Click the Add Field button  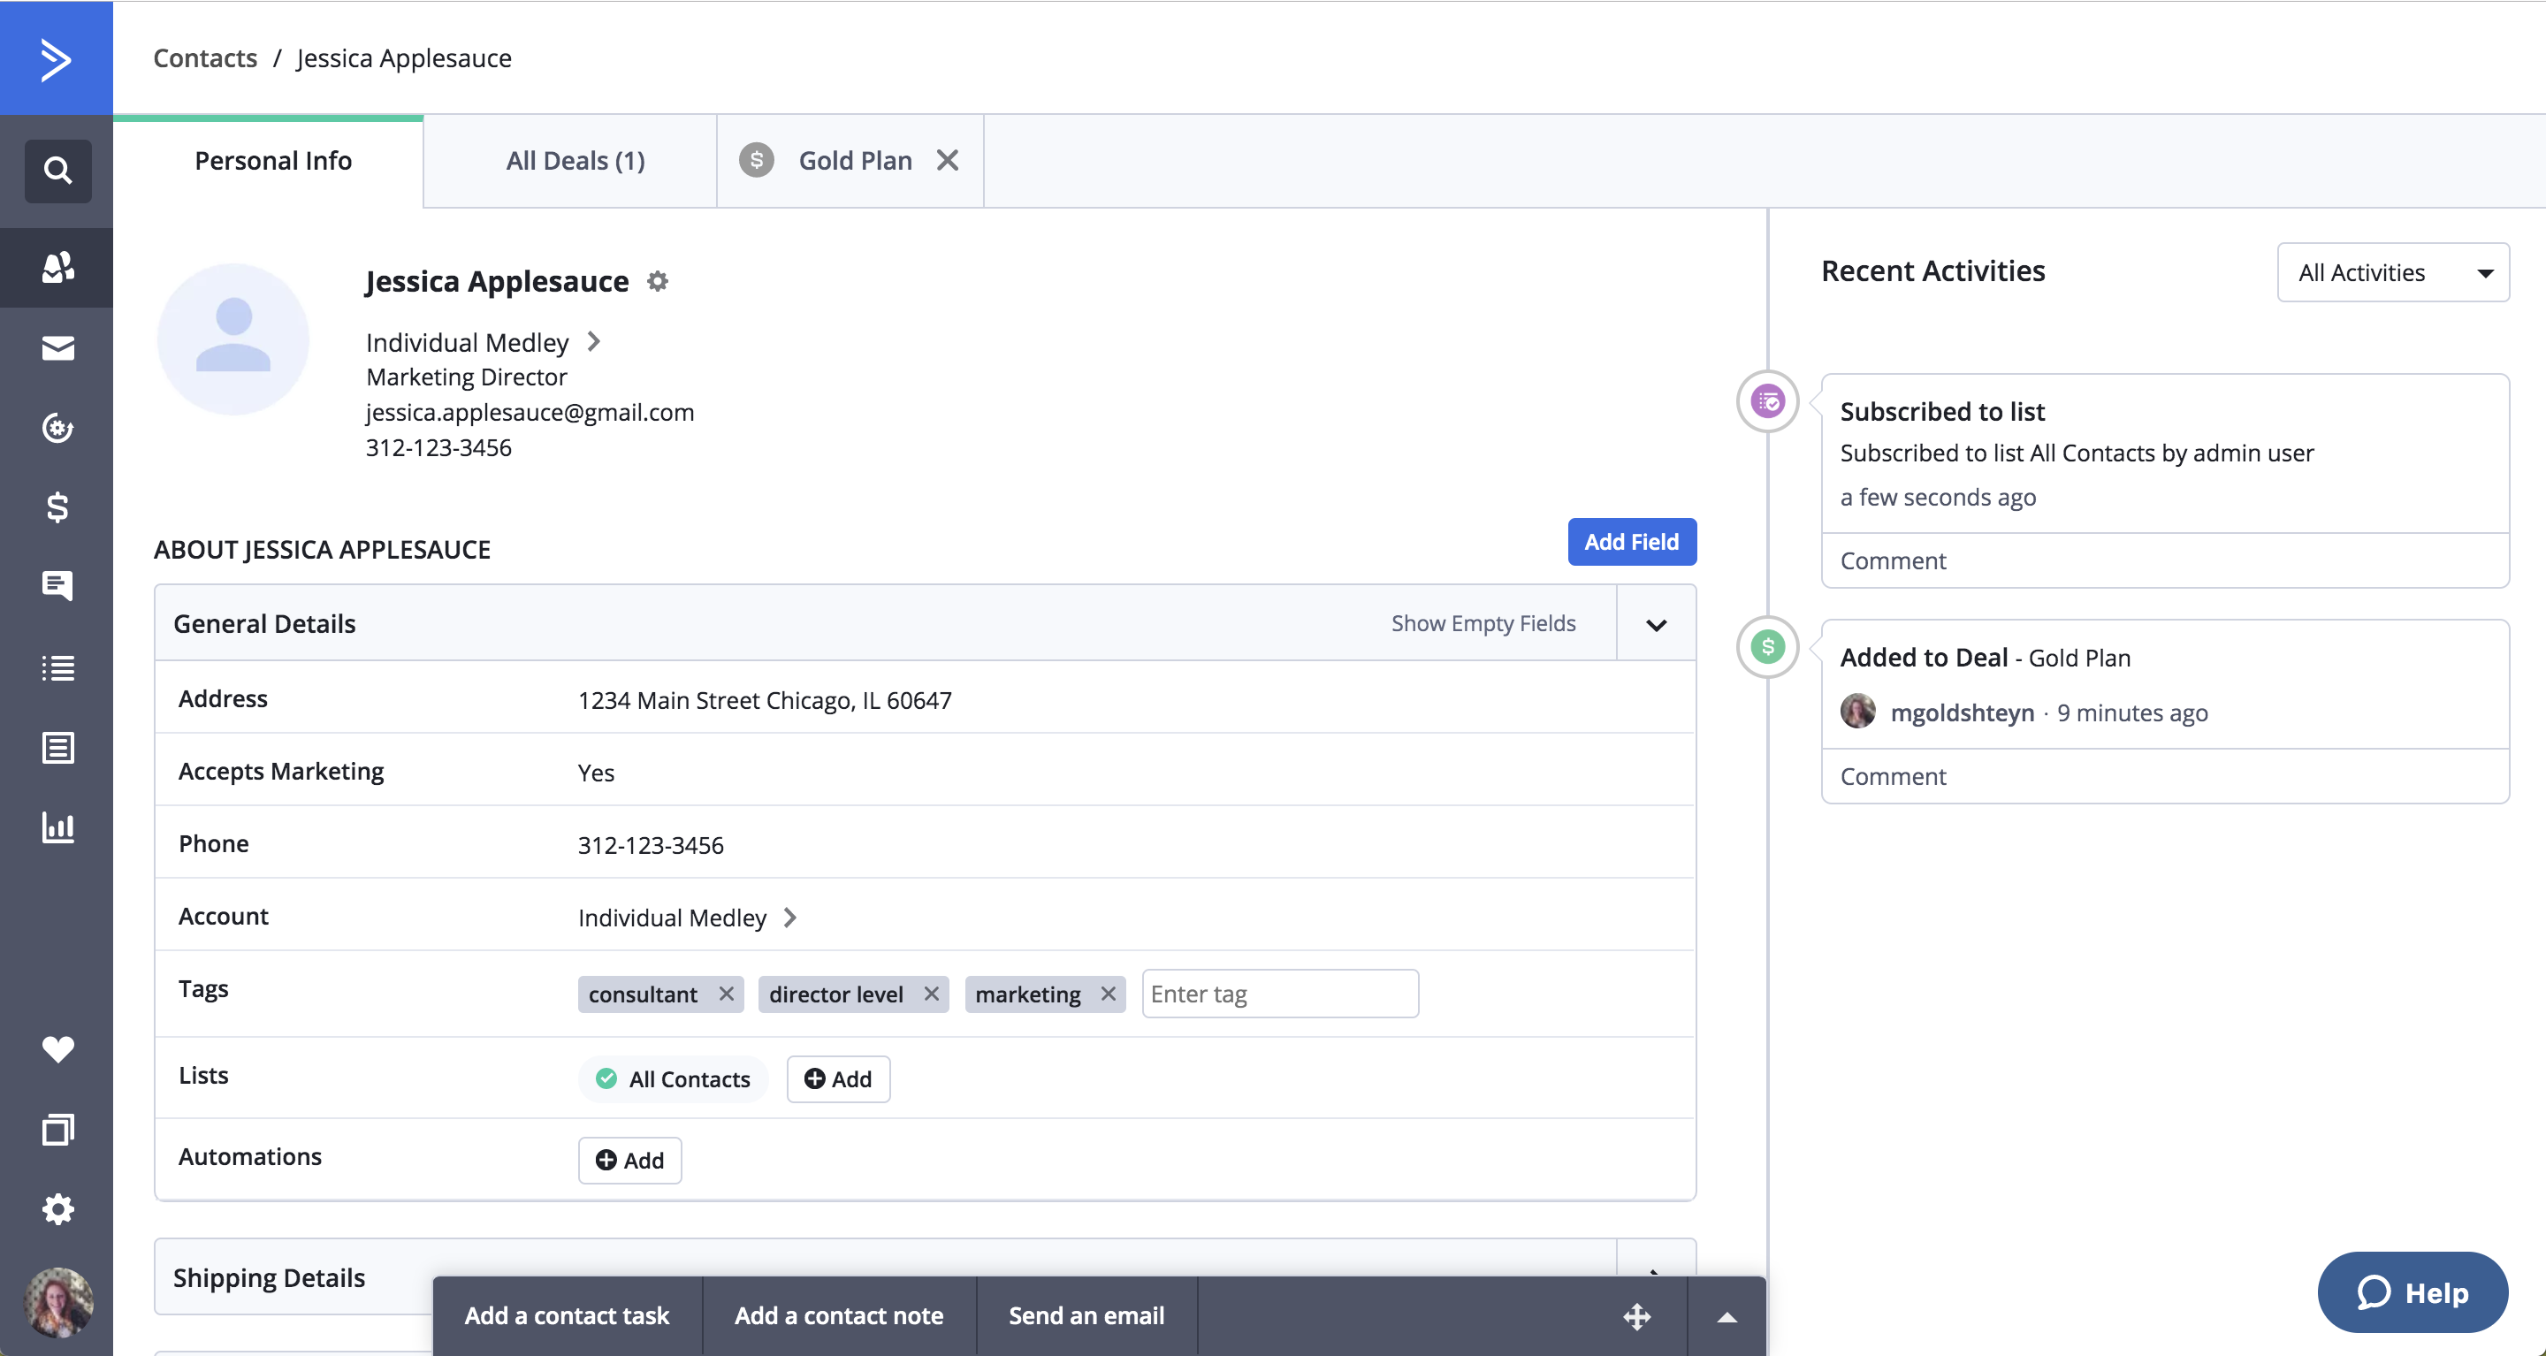[x=1631, y=542]
